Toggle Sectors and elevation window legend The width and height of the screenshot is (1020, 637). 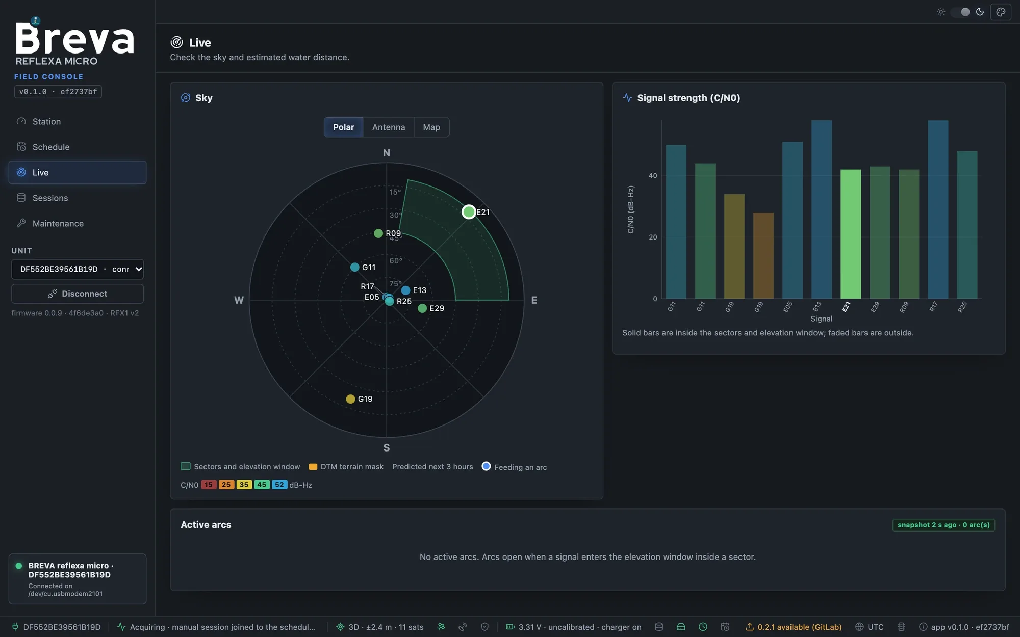pyautogui.click(x=240, y=467)
